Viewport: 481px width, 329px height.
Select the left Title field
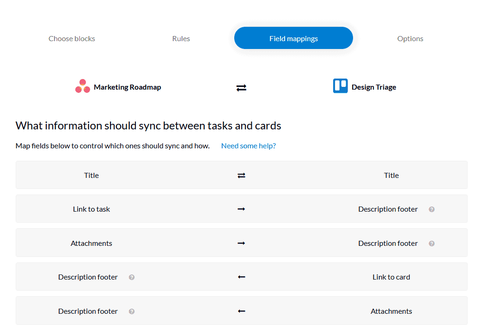click(91, 175)
